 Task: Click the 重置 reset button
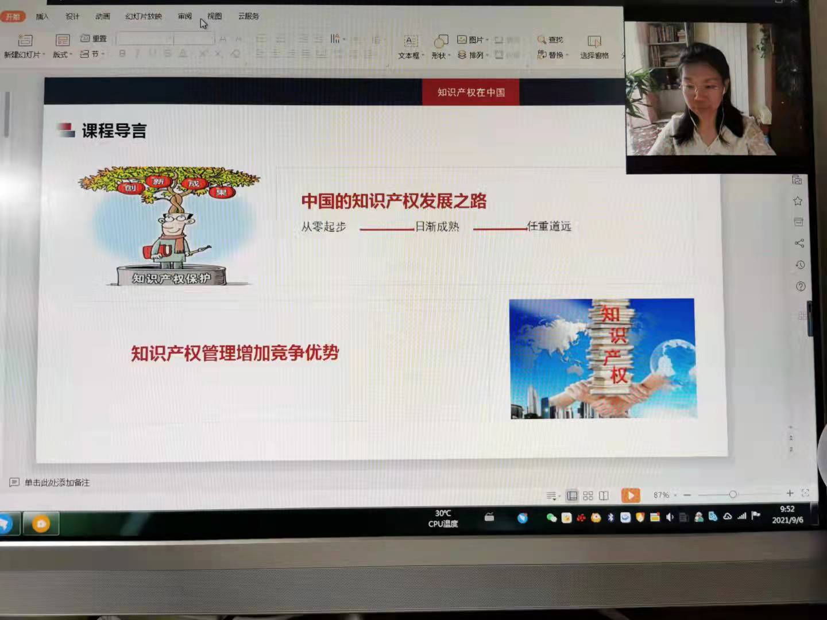[94, 38]
